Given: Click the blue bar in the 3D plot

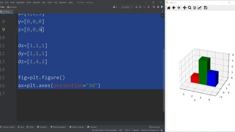Looking at the screenshot, I should click(213, 78).
